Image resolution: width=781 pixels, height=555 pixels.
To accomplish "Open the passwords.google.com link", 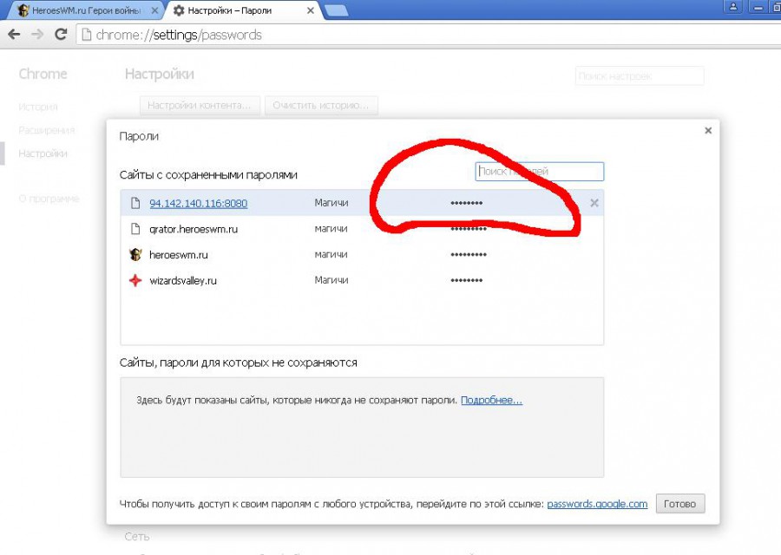I will pos(597,504).
